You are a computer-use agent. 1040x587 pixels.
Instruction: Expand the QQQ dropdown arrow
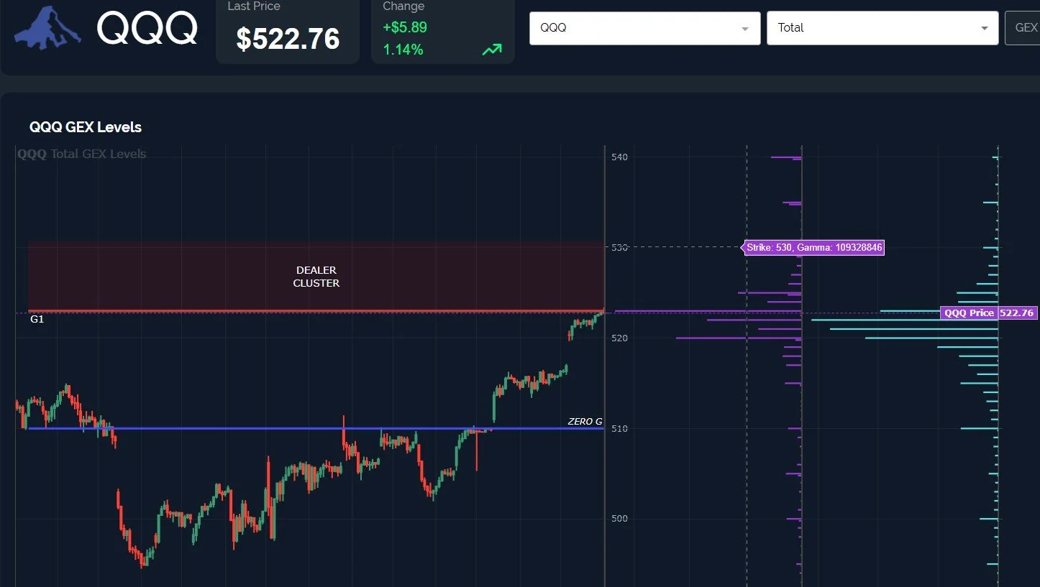744,29
